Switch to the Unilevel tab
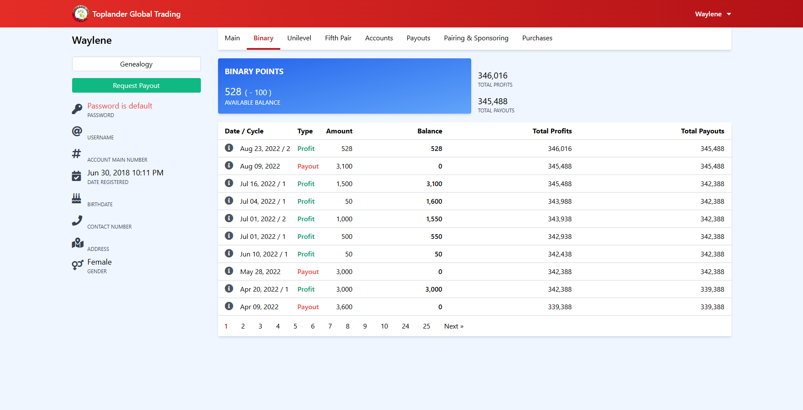The width and height of the screenshot is (803, 410). pos(299,38)
